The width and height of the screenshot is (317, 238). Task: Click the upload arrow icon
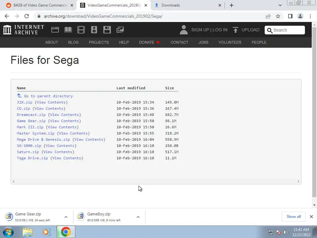point(235,30)
